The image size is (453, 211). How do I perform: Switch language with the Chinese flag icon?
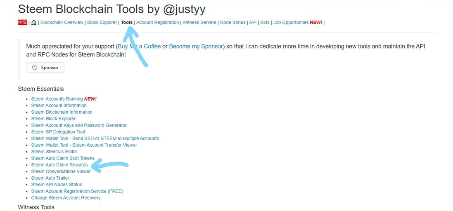click(x=22, y=23)
